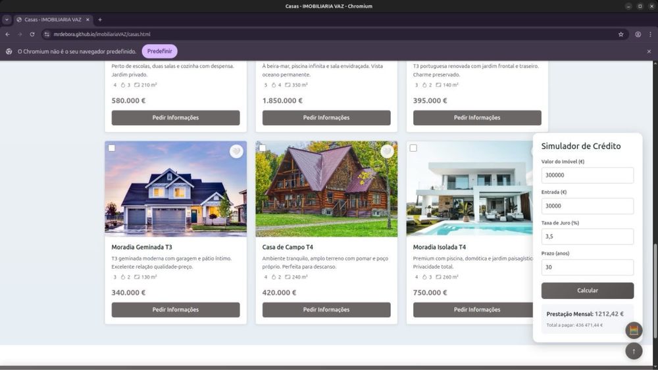Screen dimensions: 658x370
Task: Click the Moradia Isolada T4 title
Action: (x=440, y=247)
